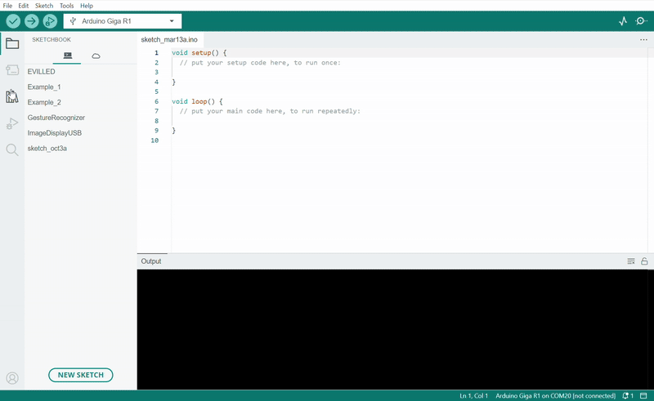Open the Serial Plotter
This screenshot has height=401, width=654.
[x=623, y=21]
